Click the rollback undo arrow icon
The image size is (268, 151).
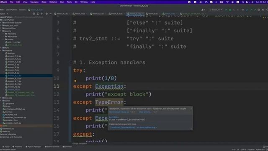click(x=263, y=10)
